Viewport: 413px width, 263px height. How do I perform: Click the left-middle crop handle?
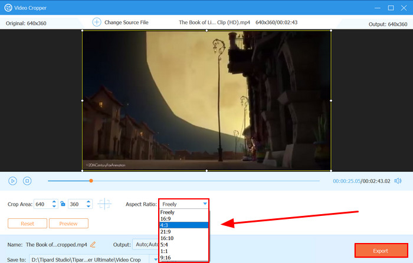(x=83, y=101)
